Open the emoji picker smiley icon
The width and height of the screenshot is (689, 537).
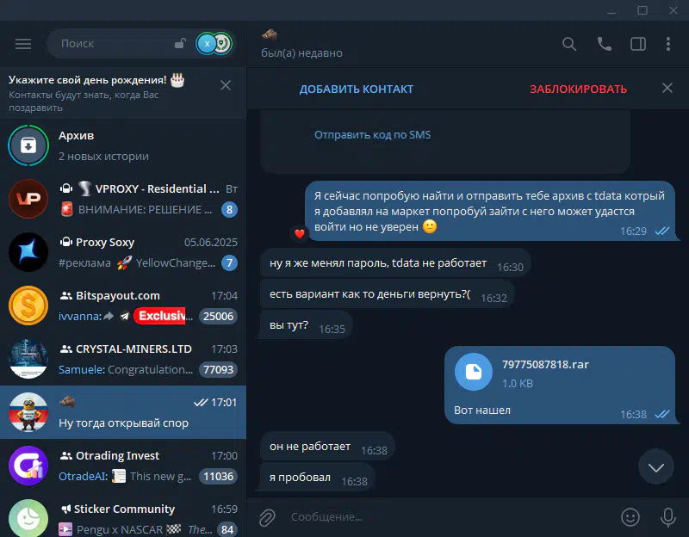pyautogui.click(x=630, y=517)
